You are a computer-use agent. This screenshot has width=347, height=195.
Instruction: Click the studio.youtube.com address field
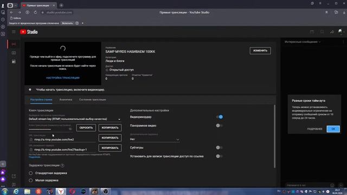[x=59, y=12]
